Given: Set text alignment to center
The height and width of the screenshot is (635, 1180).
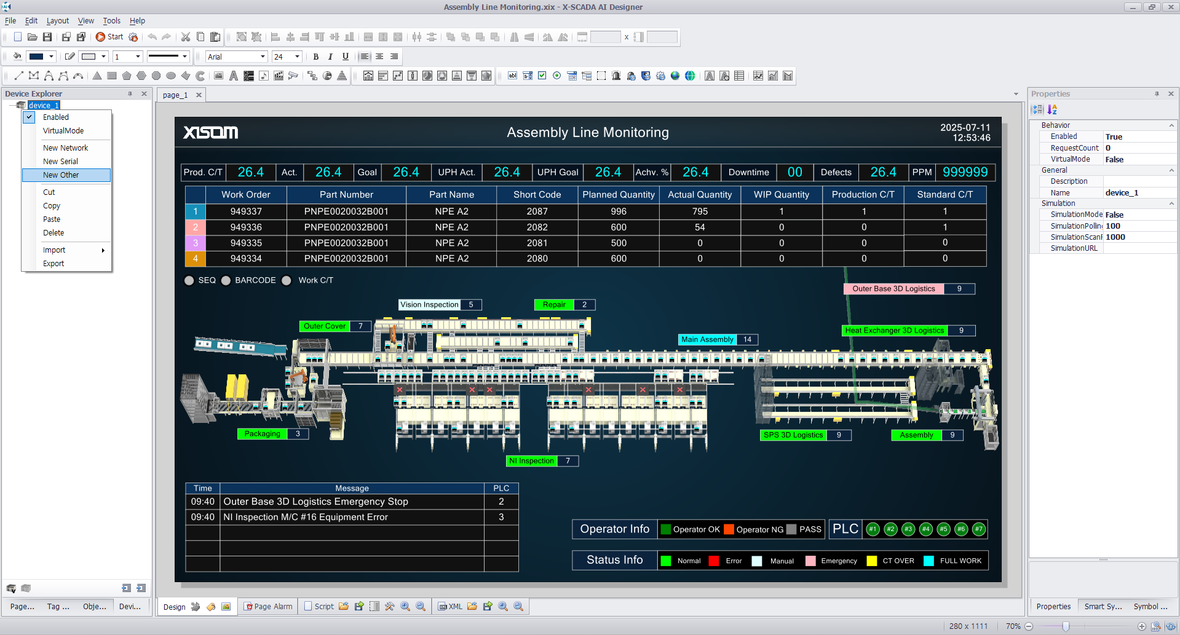Looking at the screenshot, I should [379, 57].
